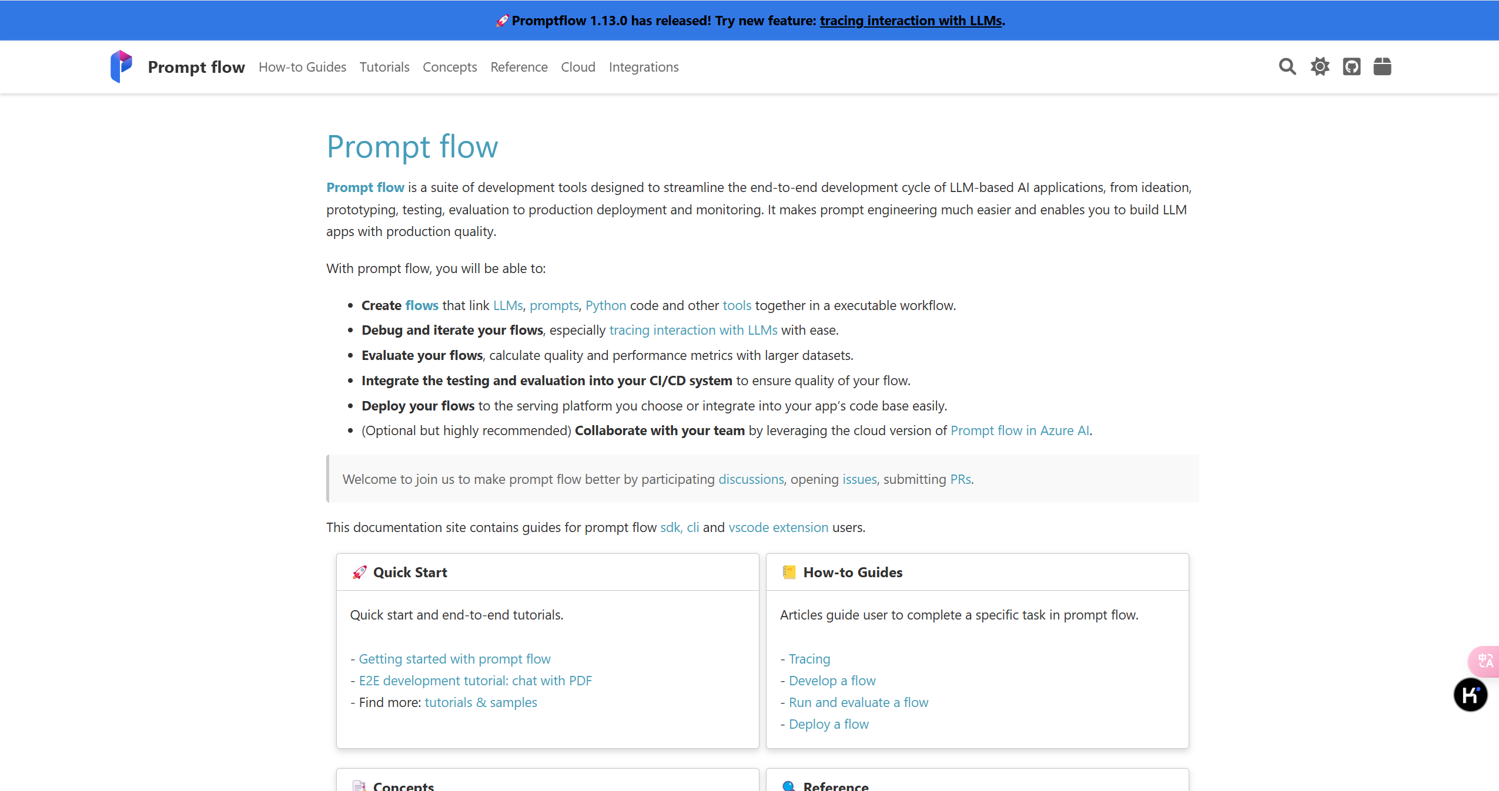The height and width of the screenshot is (791, 1499).
Task: Open the tools link
Action: pyautogui.click(x=737, y=305)
